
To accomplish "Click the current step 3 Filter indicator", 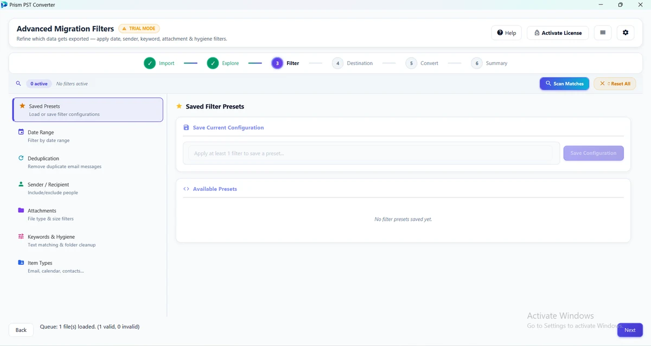I will pyautogui.click(x=285, y=63).
